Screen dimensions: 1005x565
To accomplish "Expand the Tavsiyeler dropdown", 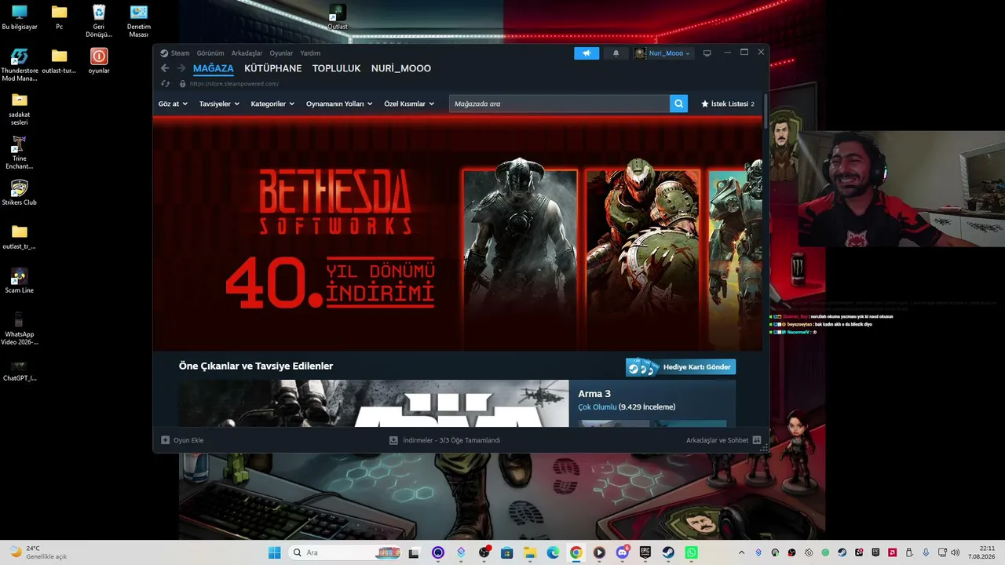I will point(220,104).
